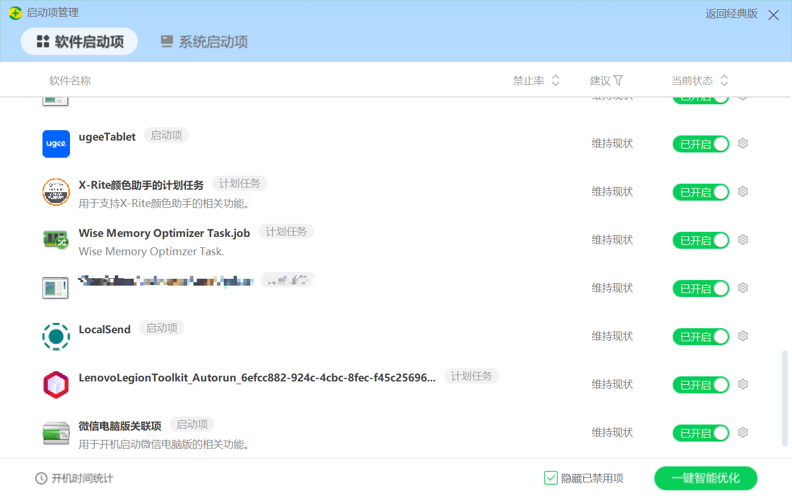Click the Wise Memory Optimizer Task.job name
792x499 pixels.
(x=164, y=233)
